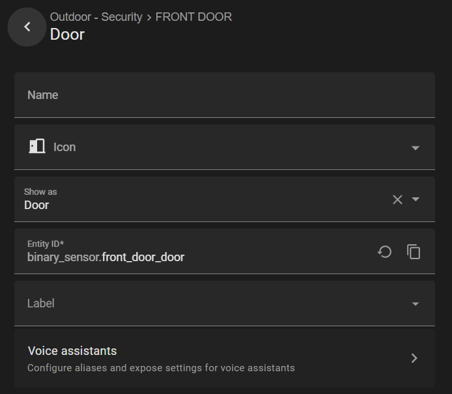Click the "Door" dialog title
The width and height of the screenshot is (452, 394).
tap(67, 34)
